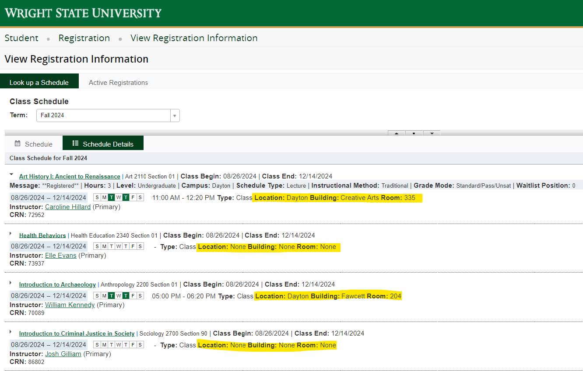The height and width of the screenshot is (371, 583).
Task: Collapse the Art History I course details
Action: pos(11,174)
